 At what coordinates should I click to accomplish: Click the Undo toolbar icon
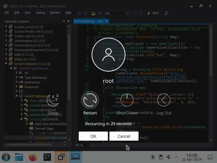[x=135, y=13]
